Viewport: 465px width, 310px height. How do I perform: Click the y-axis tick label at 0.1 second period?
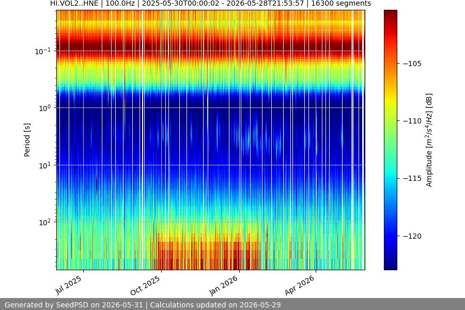43,51
